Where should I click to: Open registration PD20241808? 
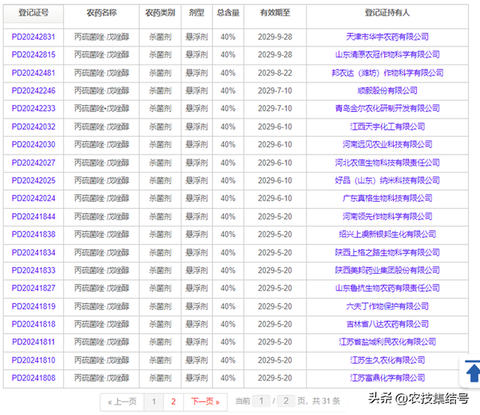pyautogui.click(x=33, y=378)
